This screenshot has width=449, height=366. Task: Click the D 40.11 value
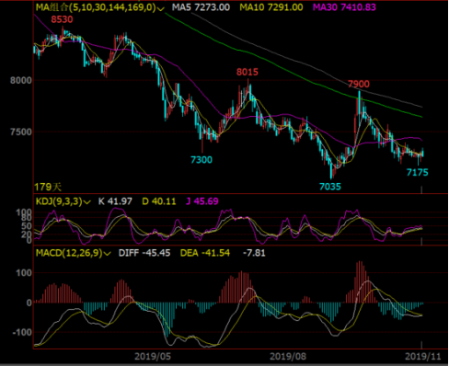[159, 201]
